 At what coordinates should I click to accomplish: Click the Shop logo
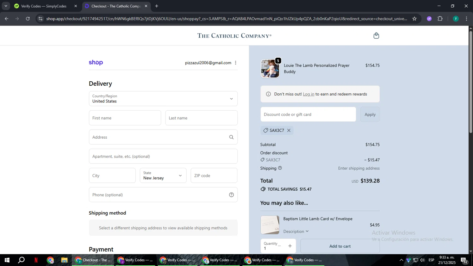point(96,62)
